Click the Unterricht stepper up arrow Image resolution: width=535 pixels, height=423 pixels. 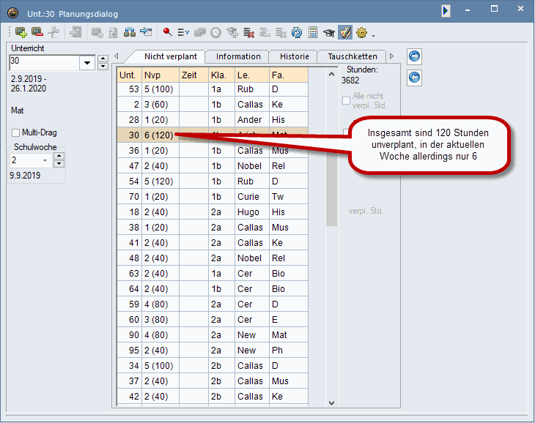103,59
